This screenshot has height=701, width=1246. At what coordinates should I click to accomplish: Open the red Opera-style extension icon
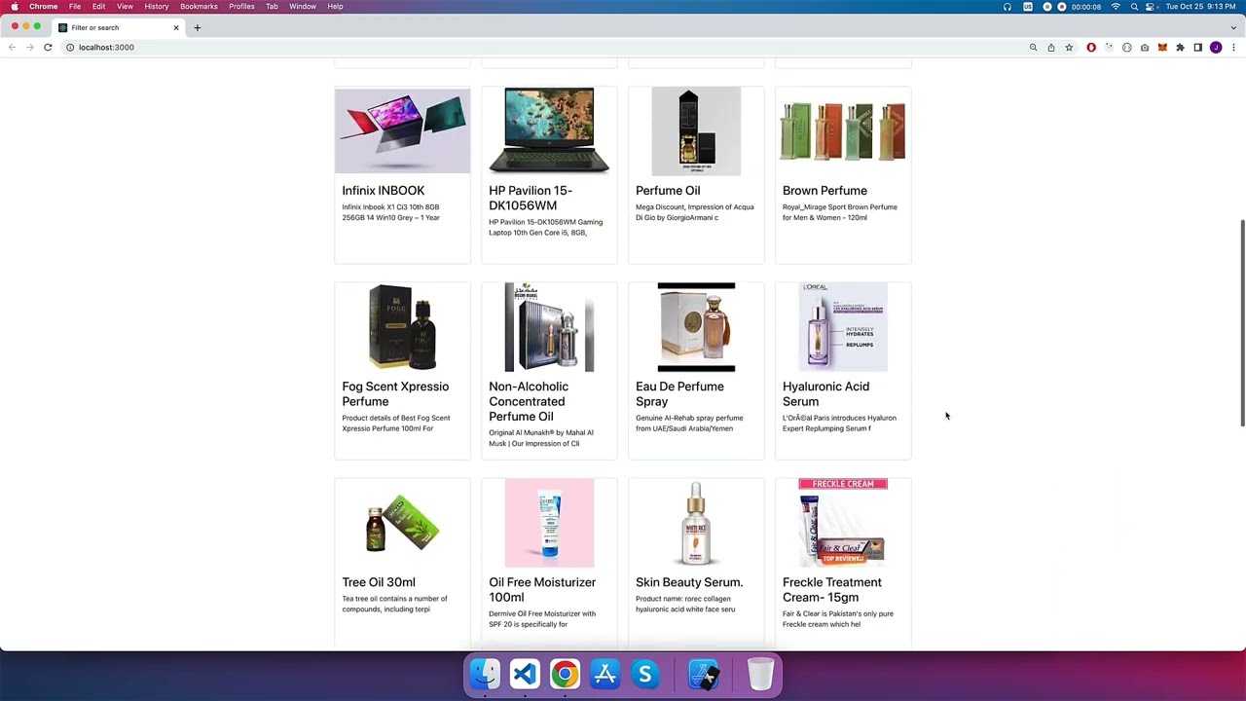coord(1091,47)
